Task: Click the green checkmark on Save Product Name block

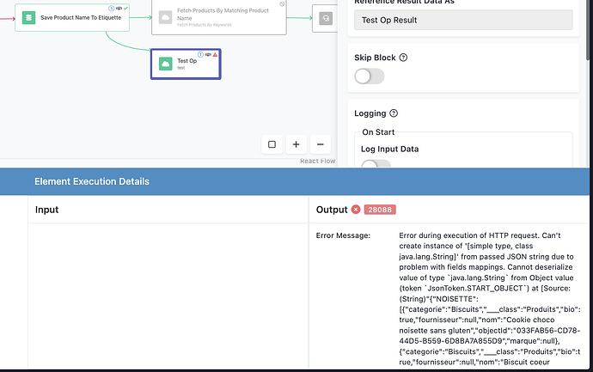Action: (x=125, y=8)
